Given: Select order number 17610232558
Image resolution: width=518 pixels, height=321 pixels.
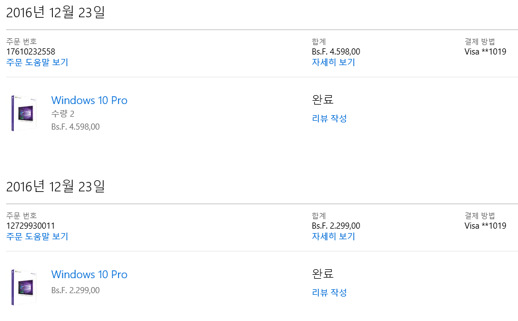Looking at the screenshot, I should tap(31, 52).
